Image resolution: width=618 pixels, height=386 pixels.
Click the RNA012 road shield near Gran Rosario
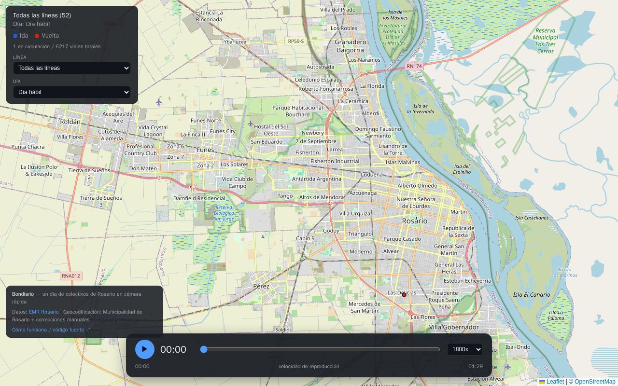click(x=71, y=276)
